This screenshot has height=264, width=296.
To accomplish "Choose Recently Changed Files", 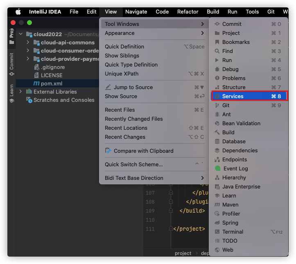I will click(155, 119).
